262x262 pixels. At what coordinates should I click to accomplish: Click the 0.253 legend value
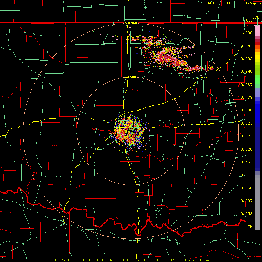point(247,214)
